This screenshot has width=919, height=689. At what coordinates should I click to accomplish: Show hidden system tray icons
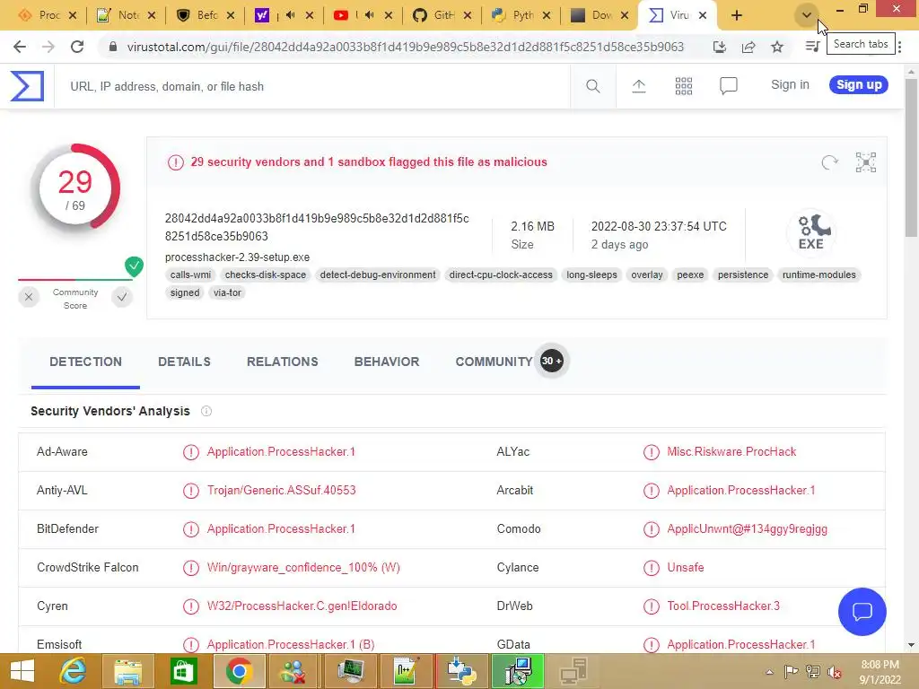pos(769,672)
